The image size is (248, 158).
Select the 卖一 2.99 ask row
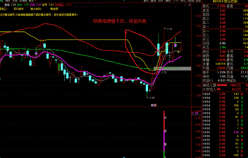point(225,27)
